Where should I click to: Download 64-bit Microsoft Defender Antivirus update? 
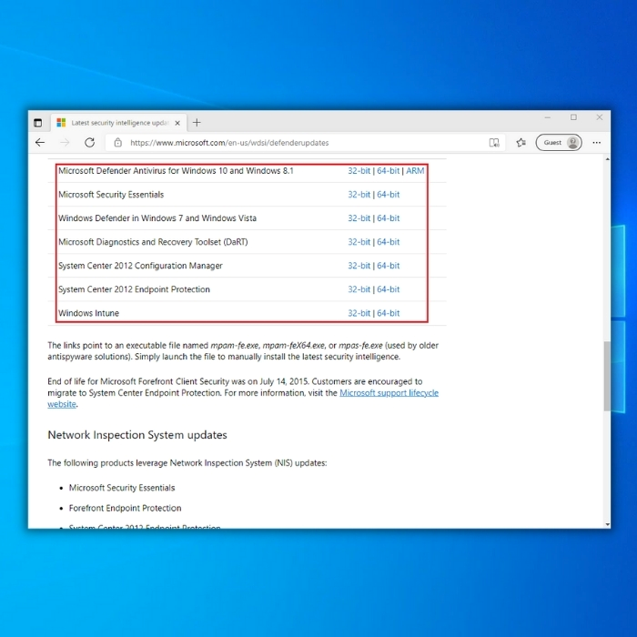[388, 171]
